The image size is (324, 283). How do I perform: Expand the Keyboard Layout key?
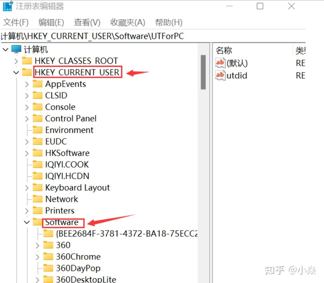coord(27,188)
